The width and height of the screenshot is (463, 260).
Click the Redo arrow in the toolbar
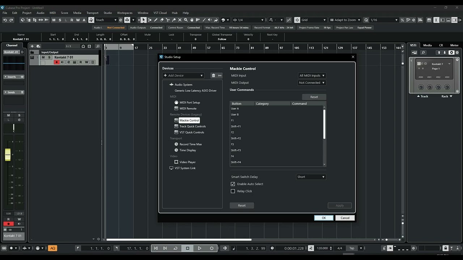pyautogui.click(x=11, y=20)
